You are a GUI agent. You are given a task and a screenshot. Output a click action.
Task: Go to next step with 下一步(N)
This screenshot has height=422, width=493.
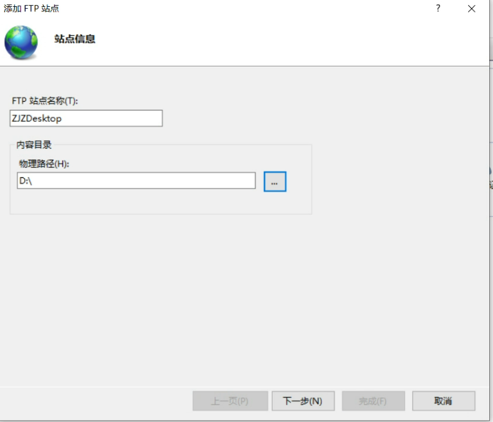[x=303, y=401]
